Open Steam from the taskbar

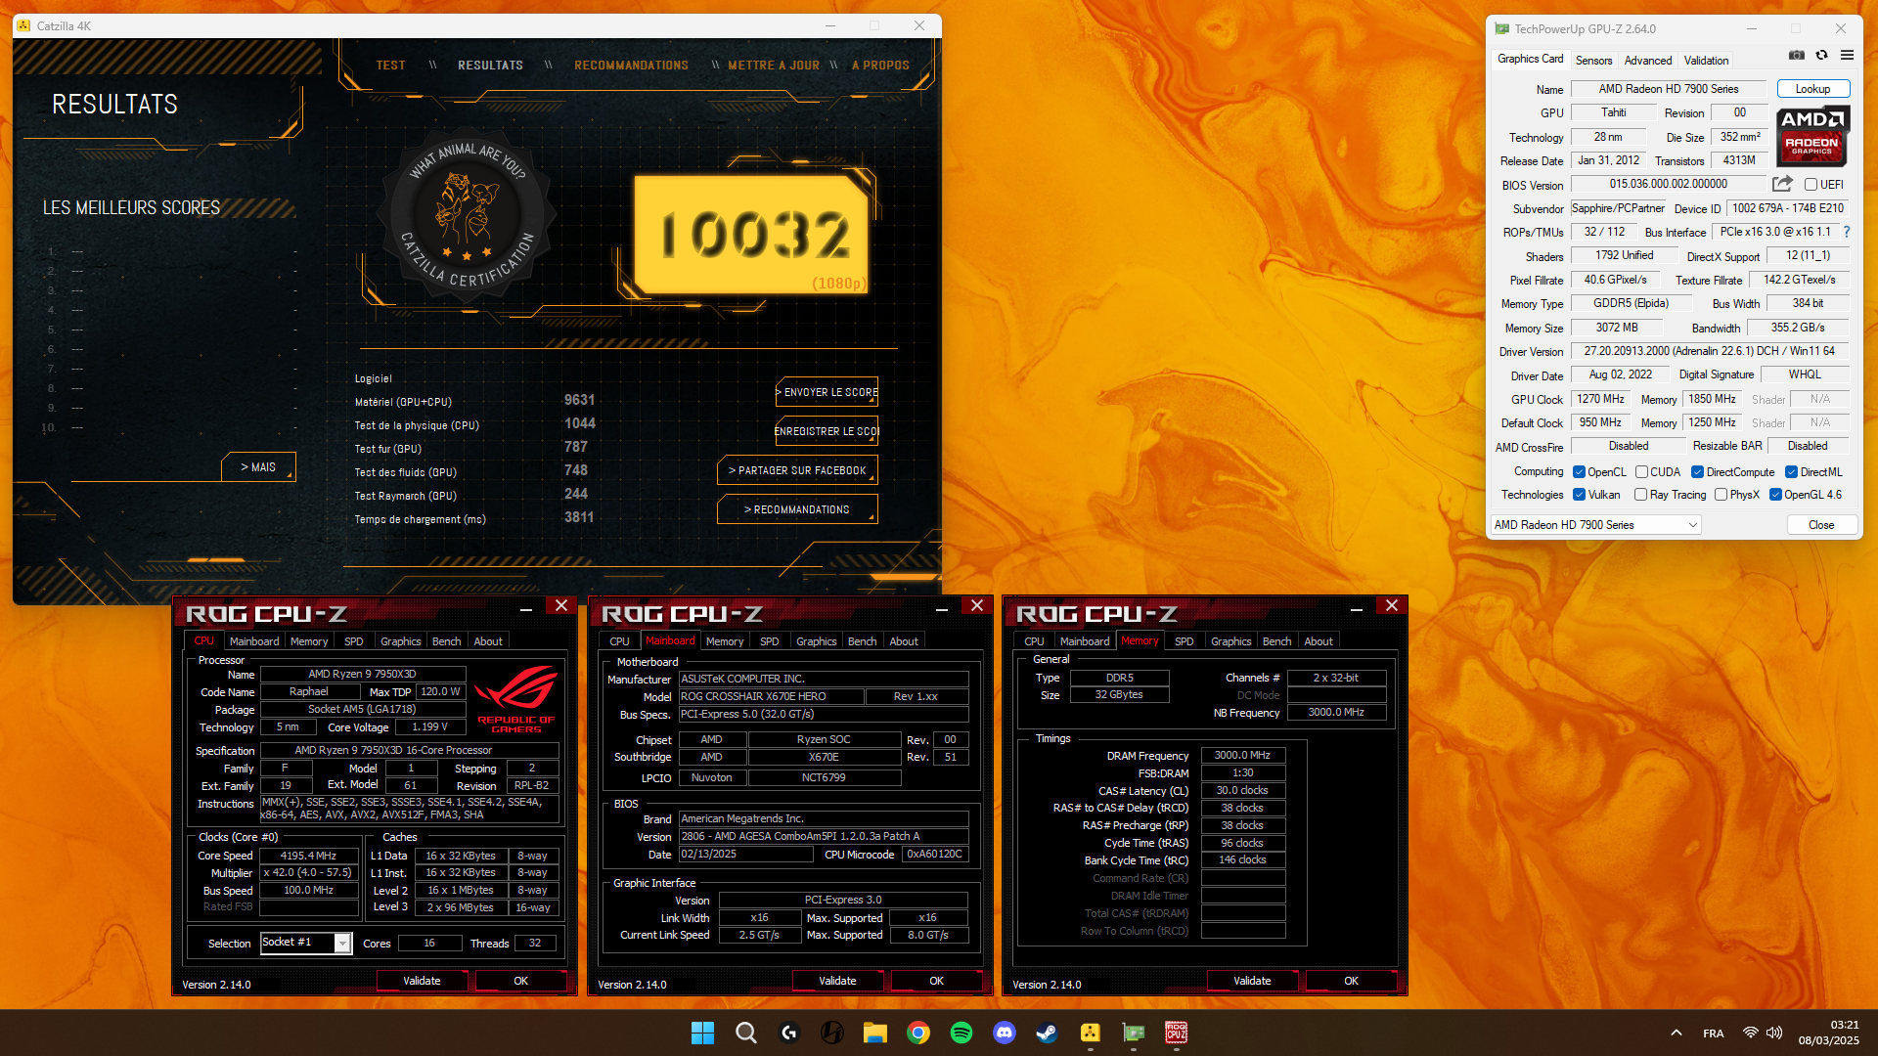click(1048, 1033)
